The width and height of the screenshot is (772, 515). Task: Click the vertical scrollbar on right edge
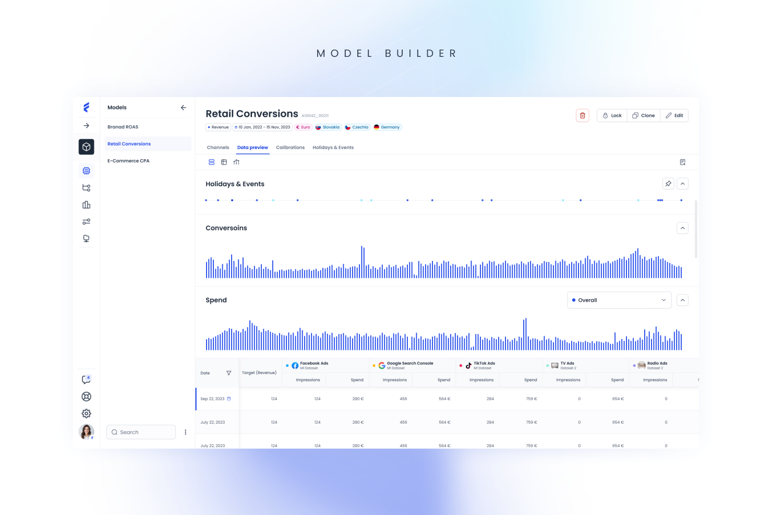[x=696, y=229]
